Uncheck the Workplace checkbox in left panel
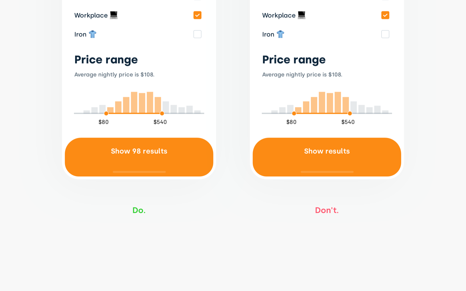Screen dimensions: 466x291 point(197,15)
